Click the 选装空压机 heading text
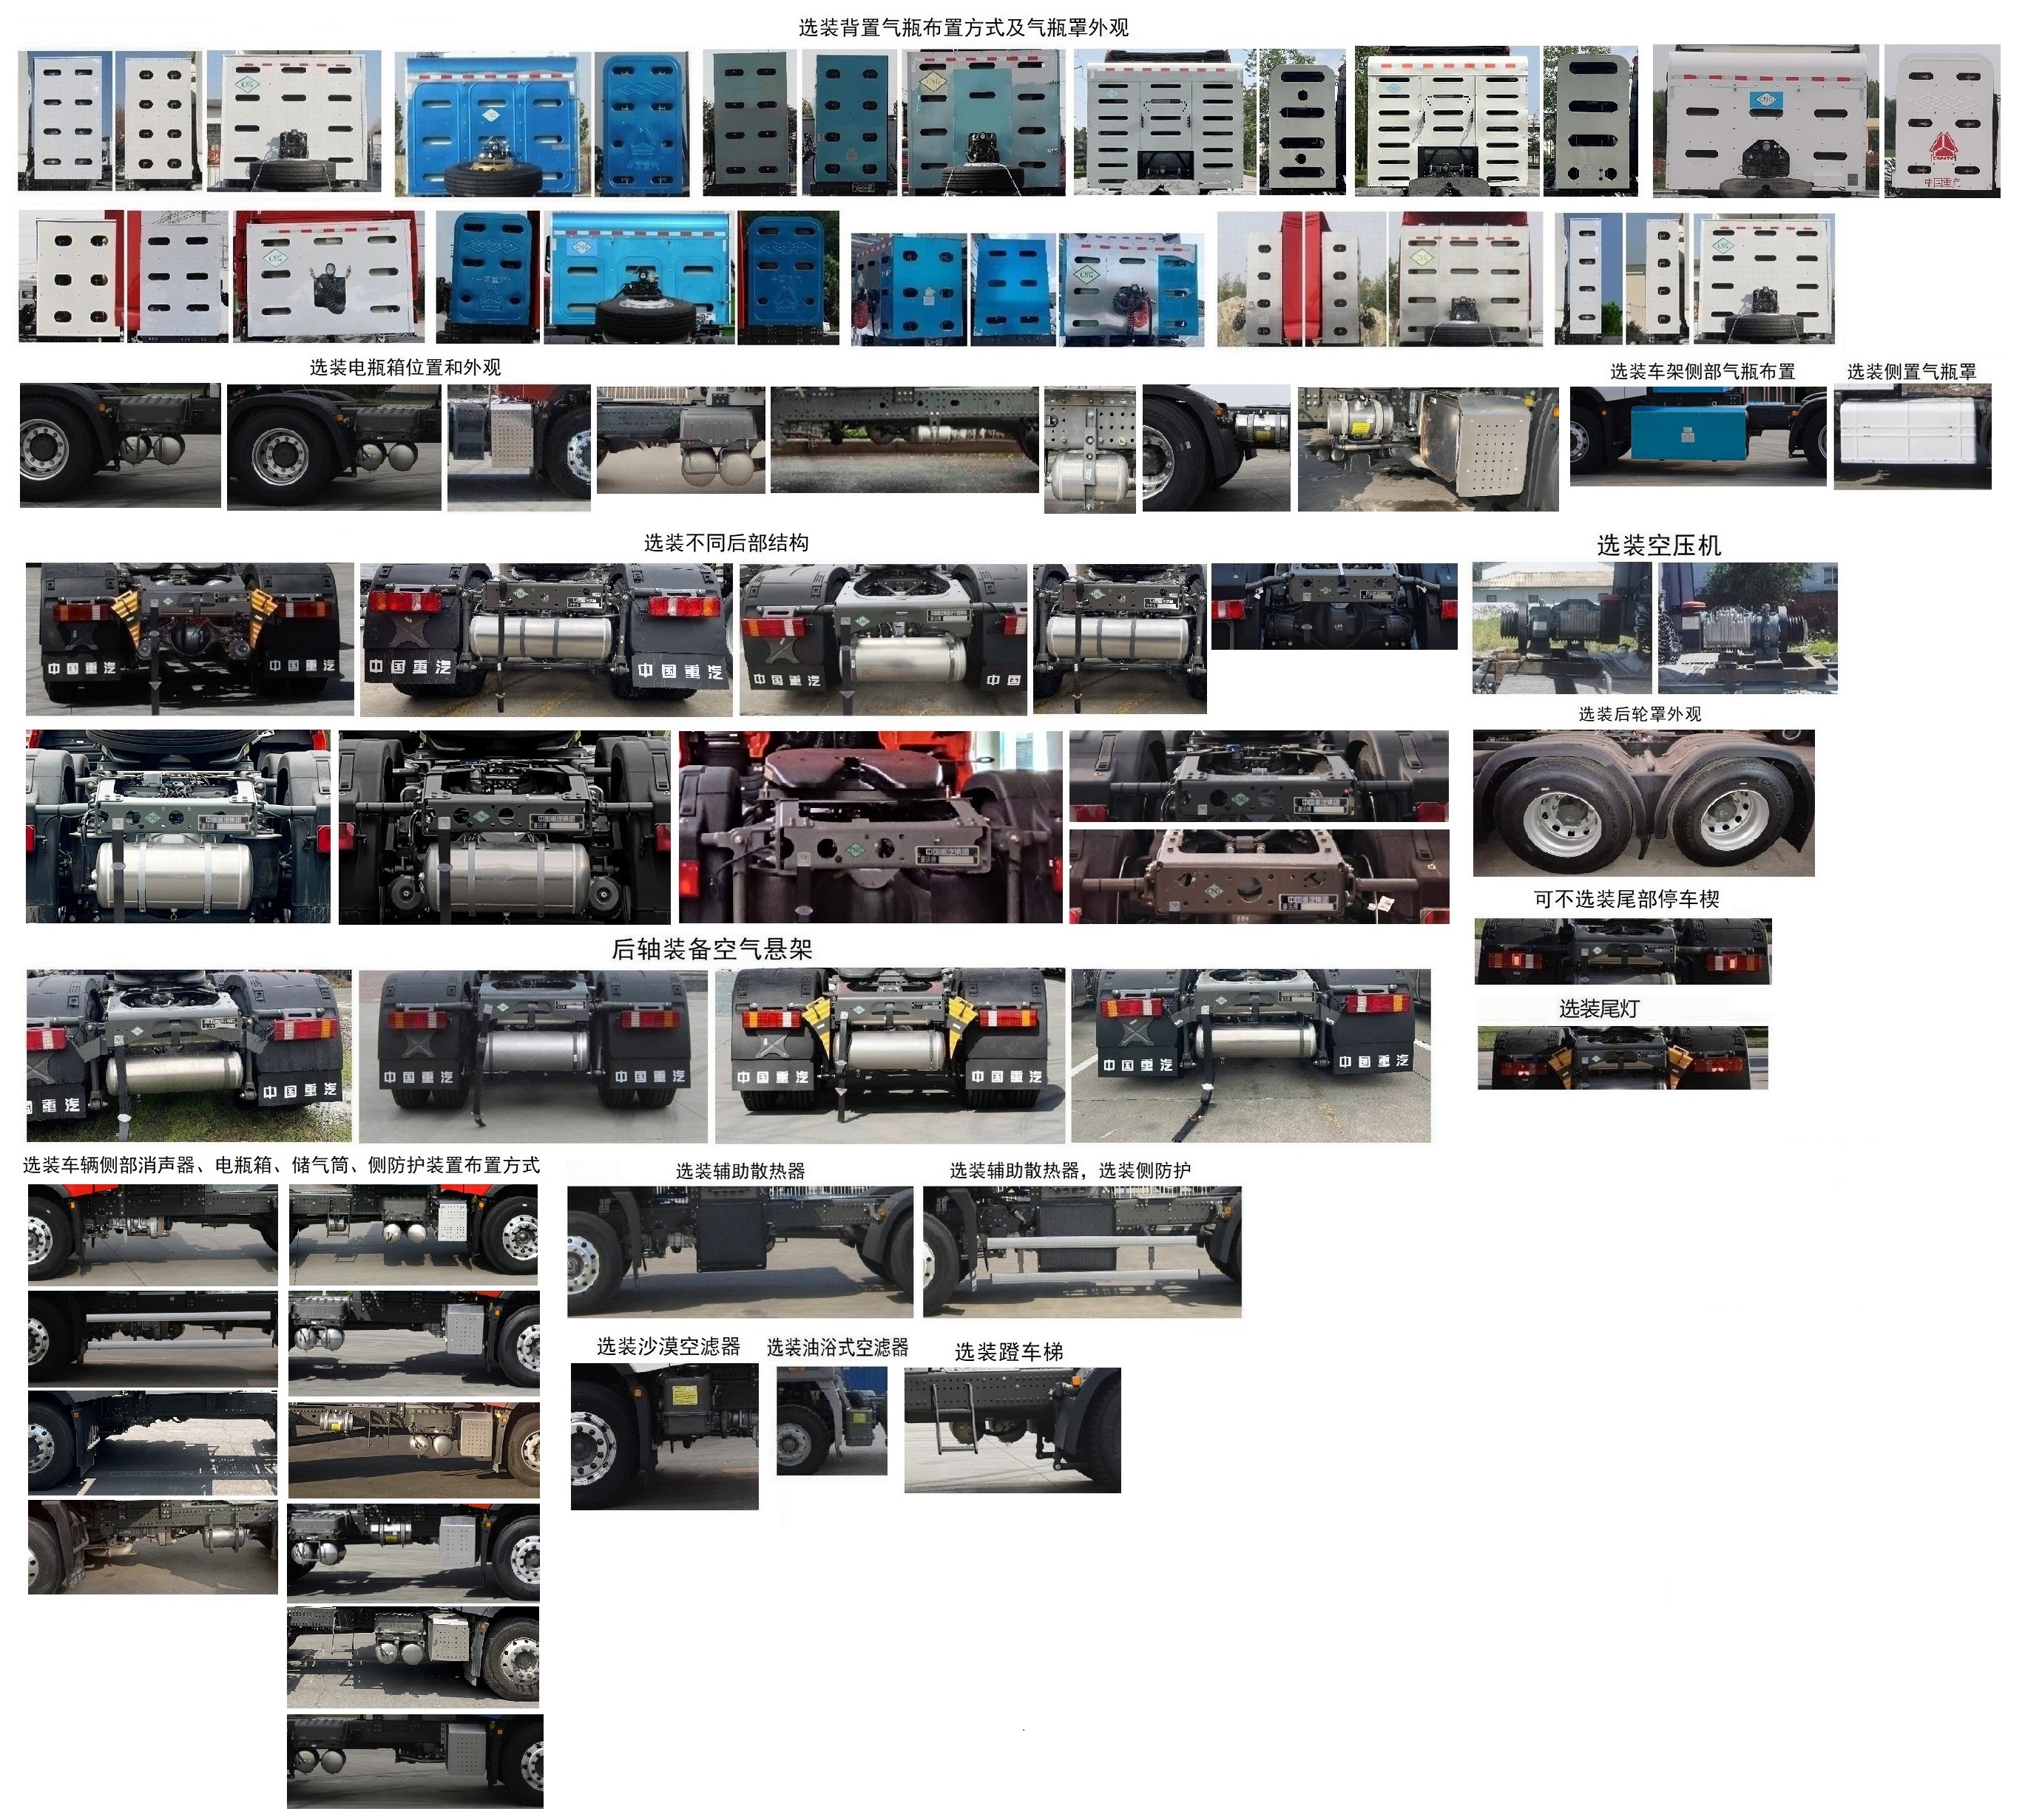Viewport: 2025px width, 1820px height. 1658,545
